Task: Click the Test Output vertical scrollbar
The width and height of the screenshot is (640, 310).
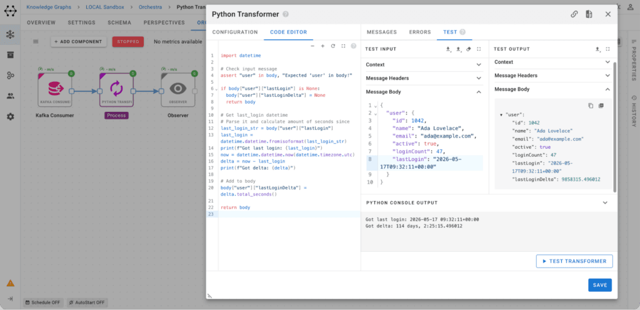Action: coord(615,126)
